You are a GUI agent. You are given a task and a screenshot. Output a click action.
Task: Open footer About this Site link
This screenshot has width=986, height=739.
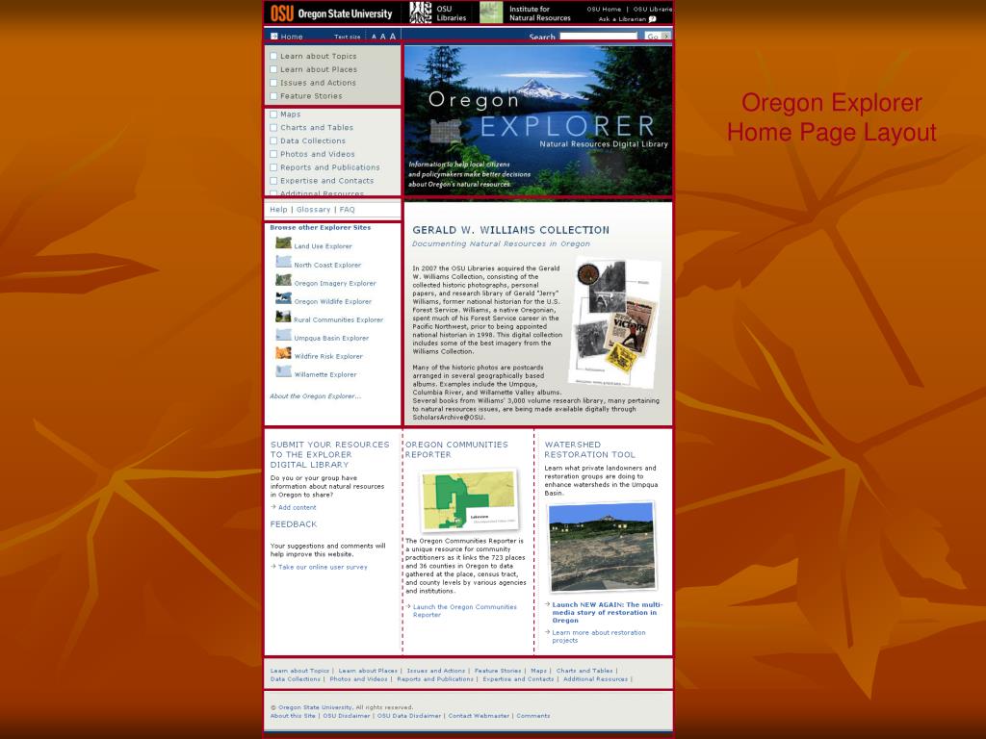293,716
